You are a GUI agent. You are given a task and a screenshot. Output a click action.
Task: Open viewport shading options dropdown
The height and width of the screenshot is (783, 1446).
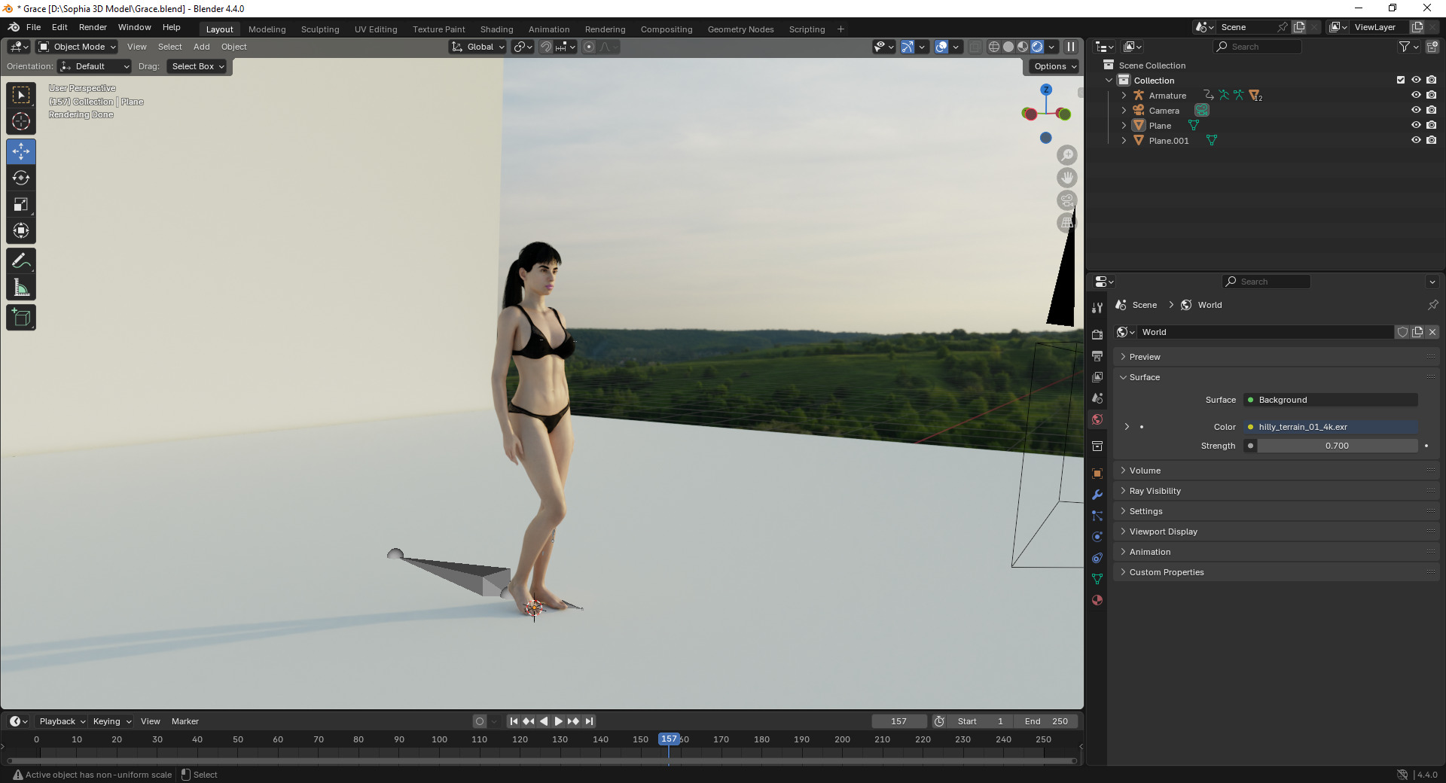tap(1051, 47)
